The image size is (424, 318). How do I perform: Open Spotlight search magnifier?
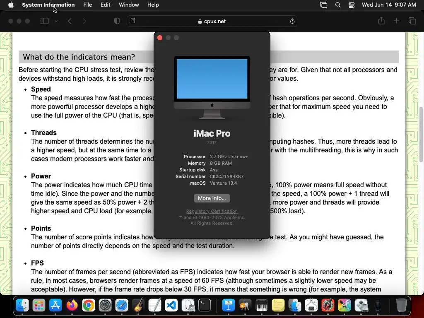tap(338, 5)
